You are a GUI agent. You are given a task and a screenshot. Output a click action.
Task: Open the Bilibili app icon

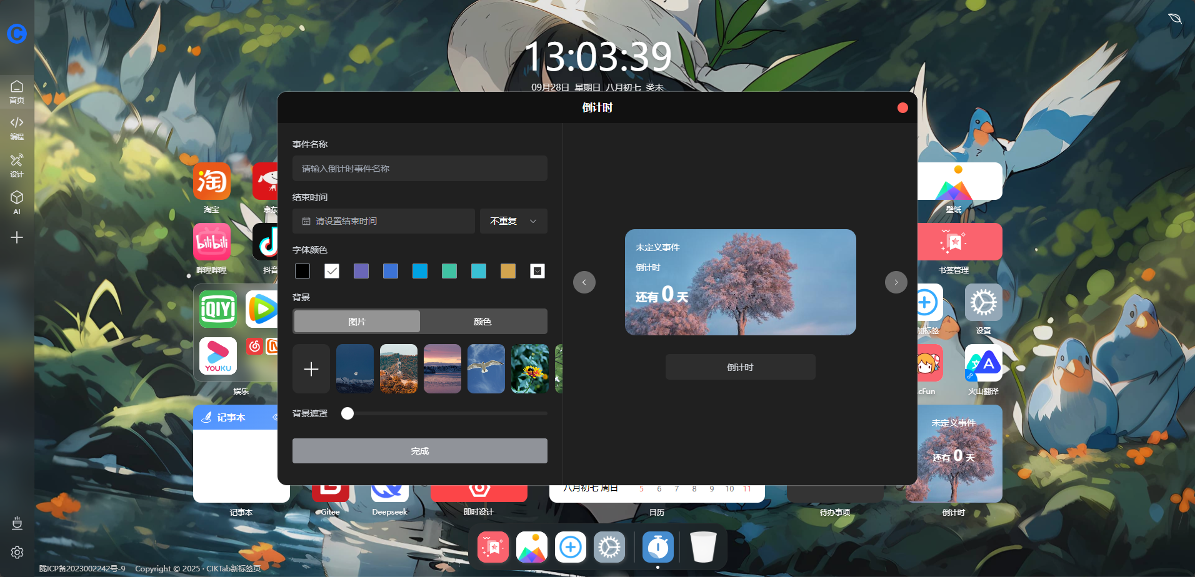coord(212,242)
